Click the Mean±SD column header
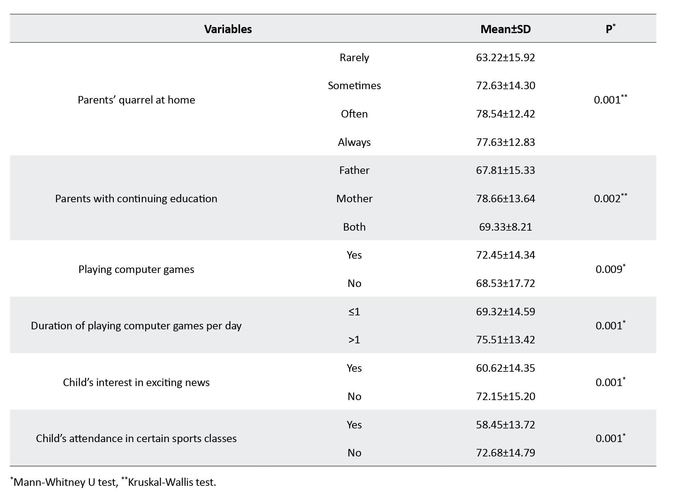 pyautogui.click(x=505, y=29)
